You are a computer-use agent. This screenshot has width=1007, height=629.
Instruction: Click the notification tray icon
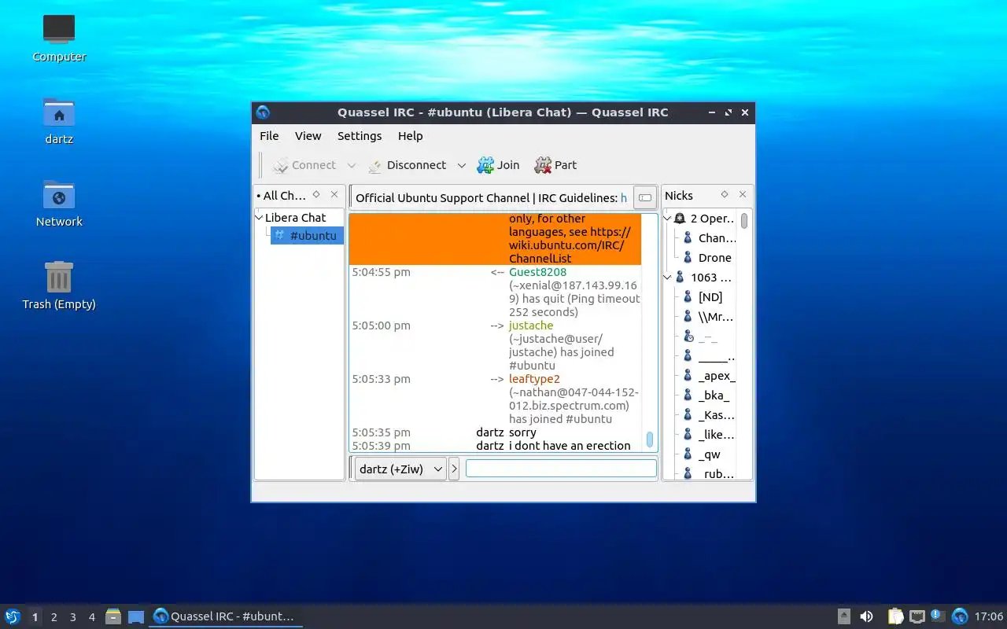pyautogui.click(x=937, y=616)
